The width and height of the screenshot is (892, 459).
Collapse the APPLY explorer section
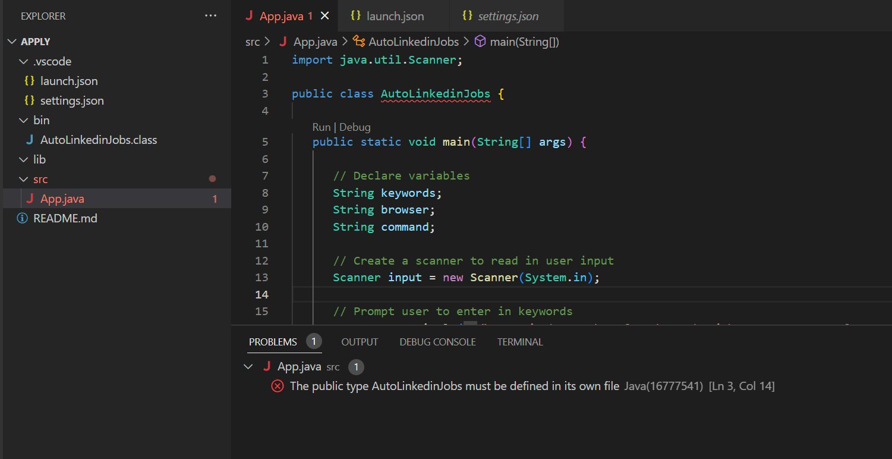point(12,41)
